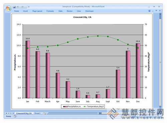Screen dimensions: 167x123
Task: Open the round Office Button menu
Action: tap(8, 8)
